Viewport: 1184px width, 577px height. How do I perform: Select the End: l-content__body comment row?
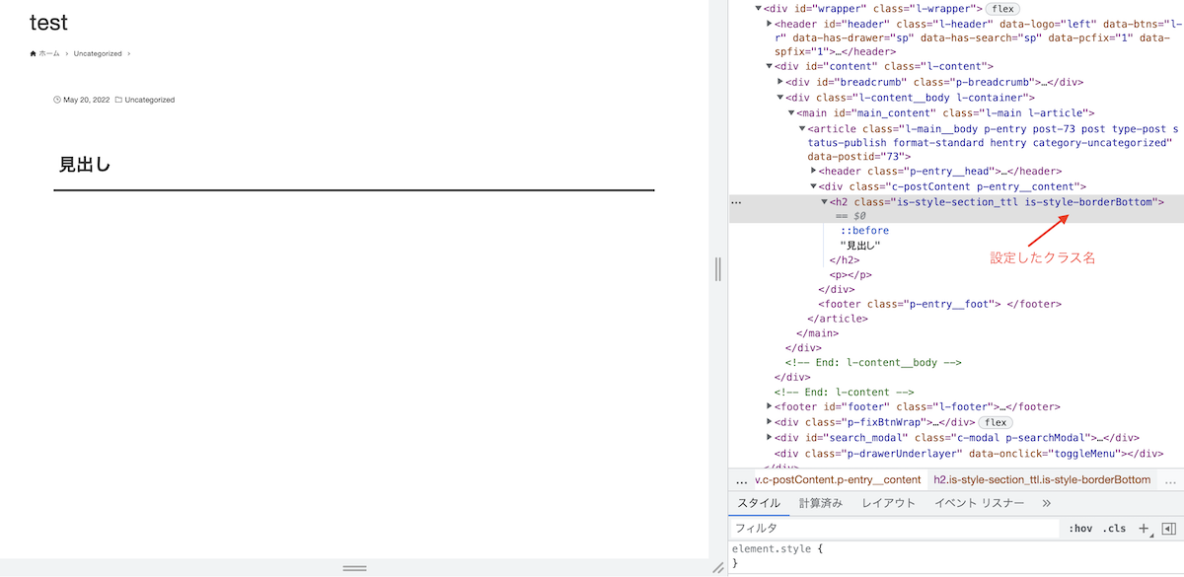(873, 362)
